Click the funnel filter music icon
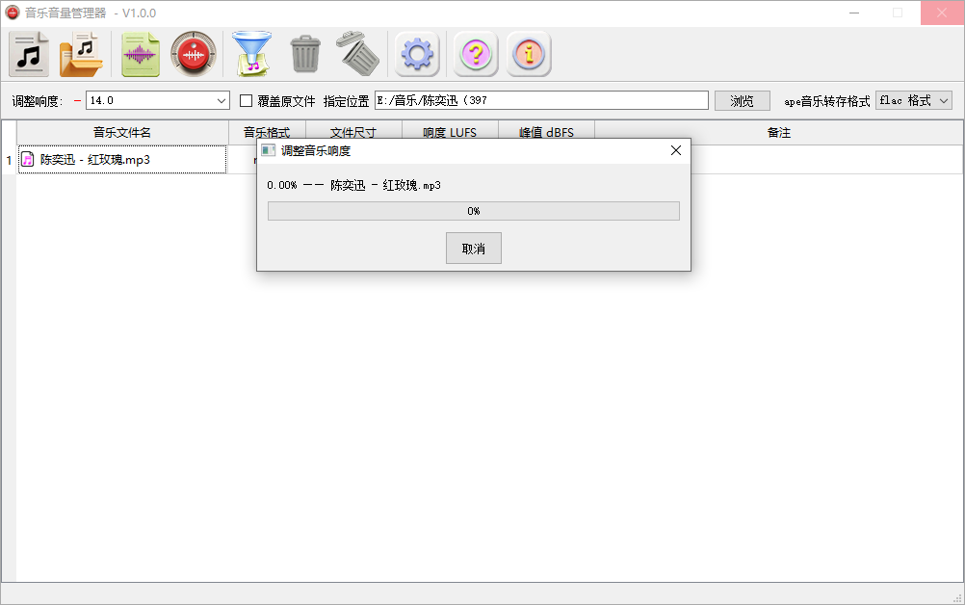 pos(251,54)
